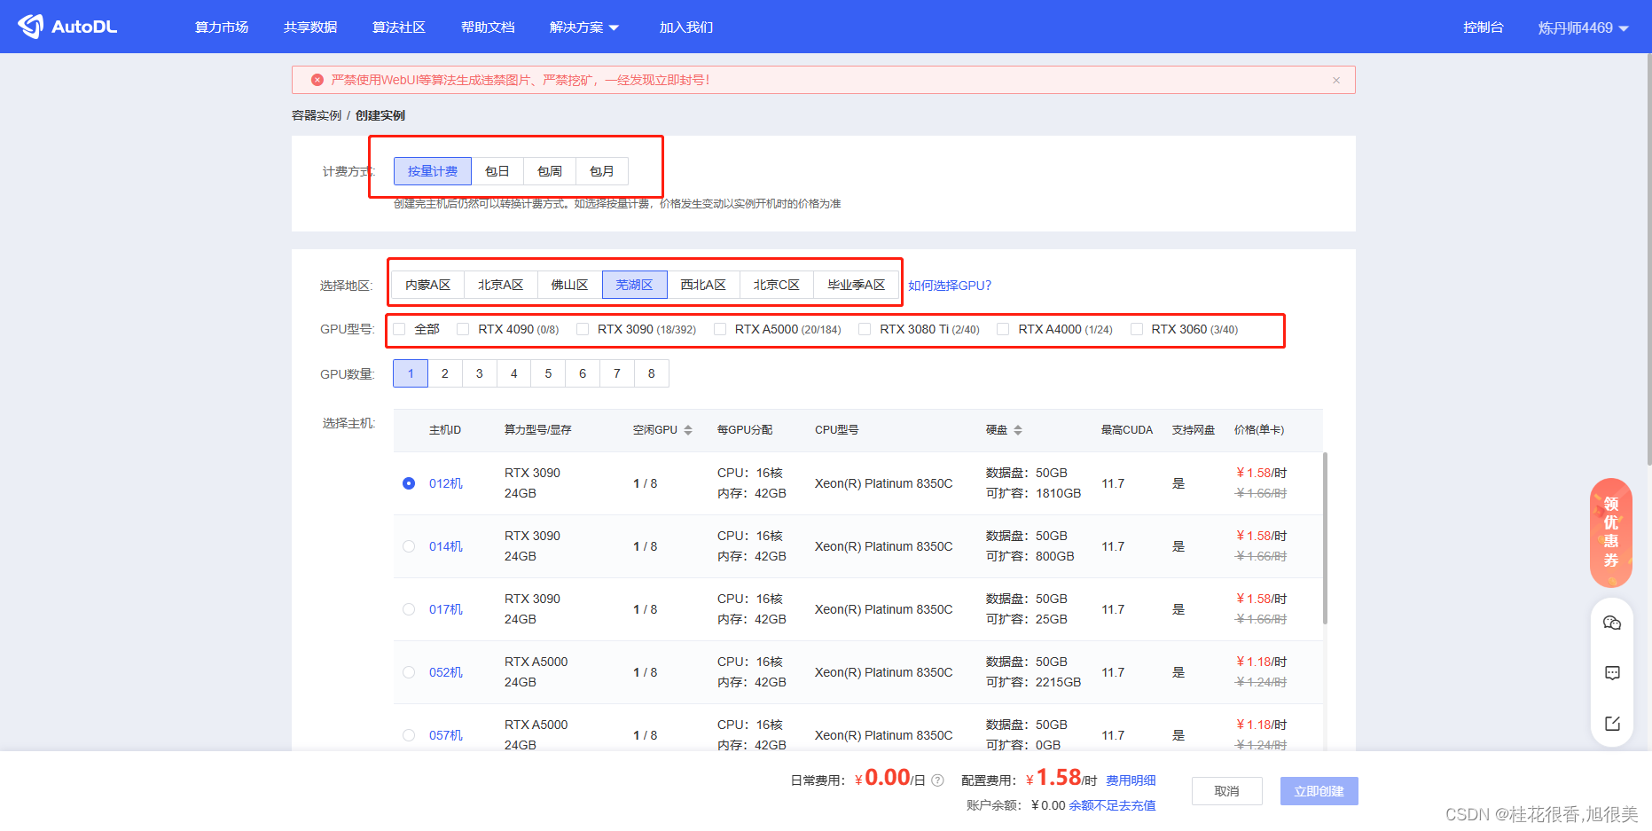Open the 费用明细 link
Image resolution: width=1652 pixels, height=831 pixels.
click(x=1131, y=780)
